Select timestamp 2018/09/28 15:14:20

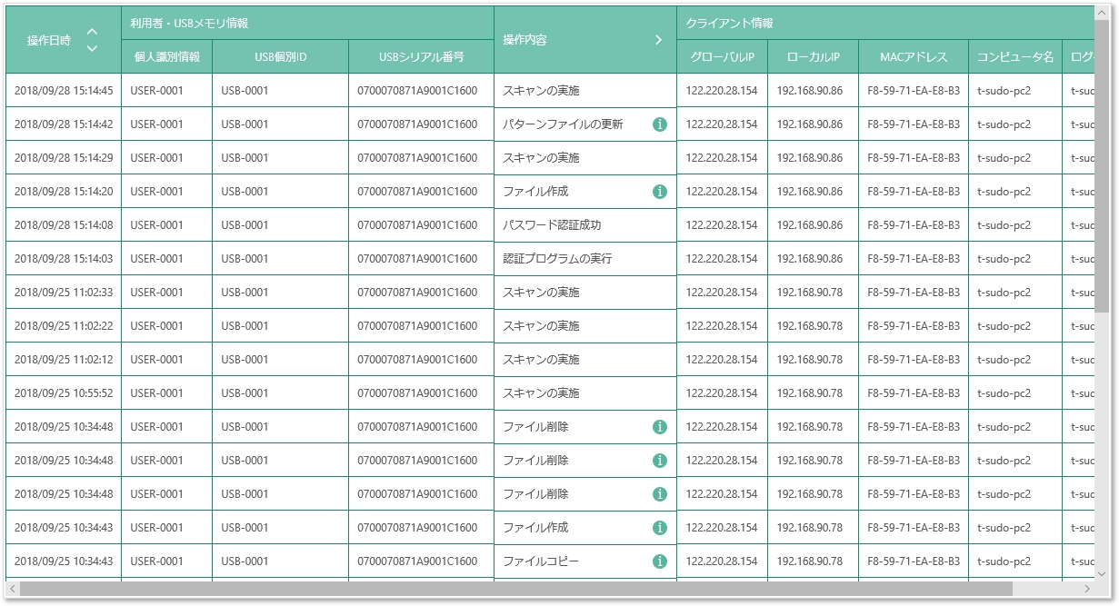tap(64, 192)
